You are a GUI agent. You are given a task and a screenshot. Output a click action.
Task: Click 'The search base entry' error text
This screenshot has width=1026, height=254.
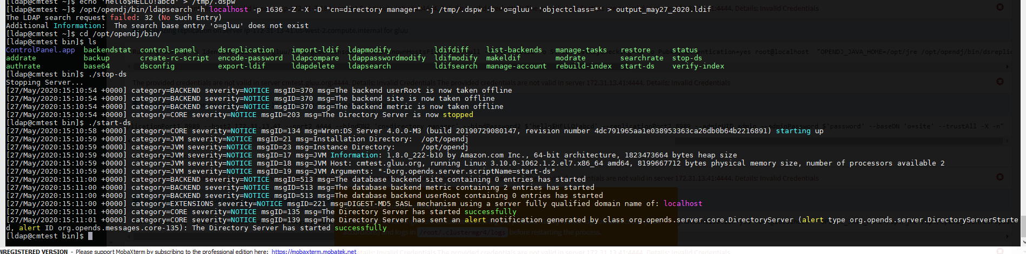(211, 25)
